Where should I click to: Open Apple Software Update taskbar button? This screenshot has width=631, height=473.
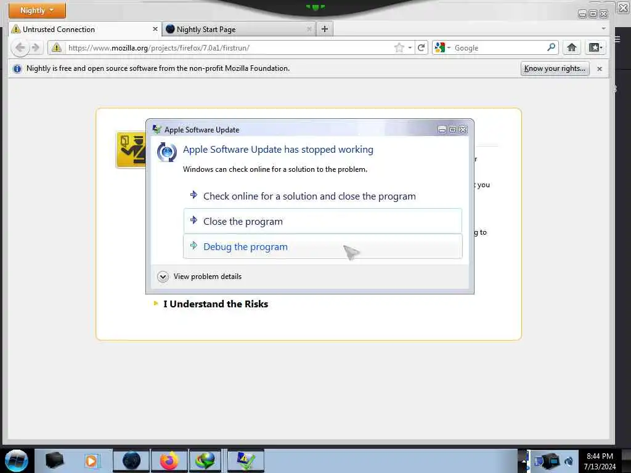point(245,461)
